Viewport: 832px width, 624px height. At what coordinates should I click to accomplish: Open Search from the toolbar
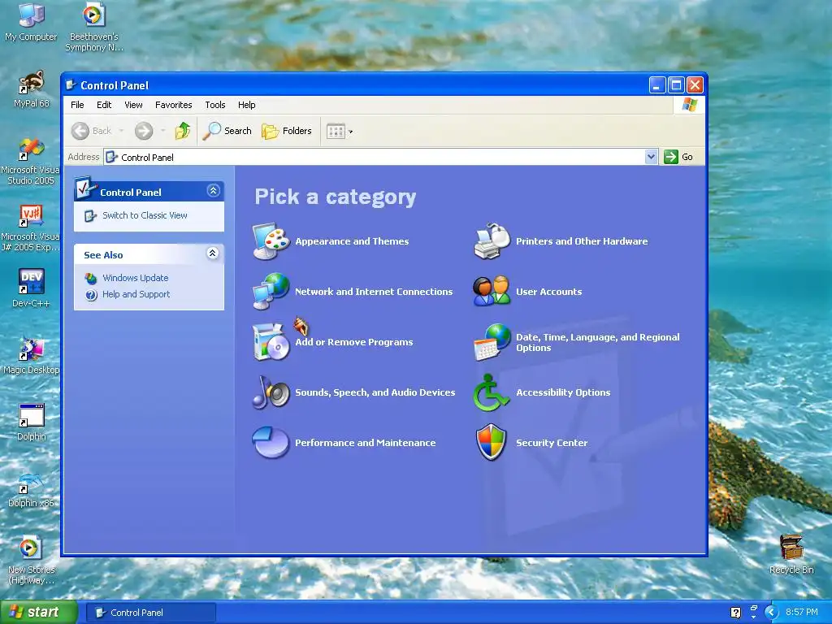click(227, 131)
